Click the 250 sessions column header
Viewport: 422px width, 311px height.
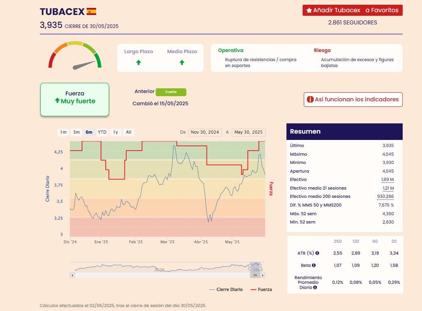(x=338, y=241)
